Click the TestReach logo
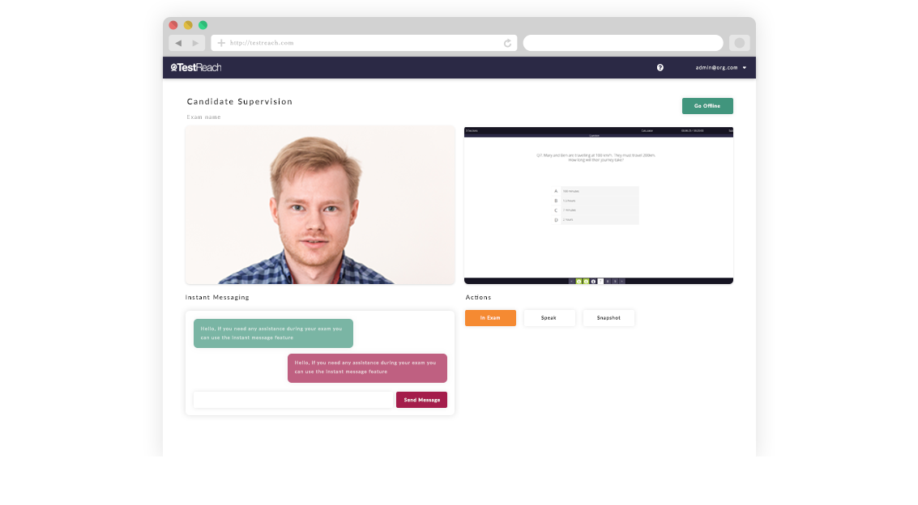This screenshot has width=918, height=505. click(195, 68)
